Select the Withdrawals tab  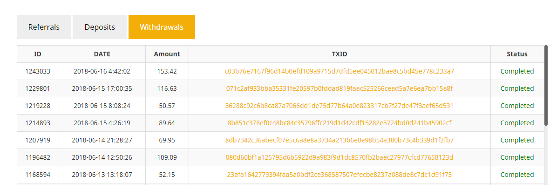click(x=162, y=27)
